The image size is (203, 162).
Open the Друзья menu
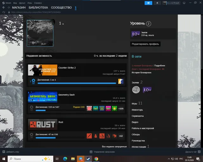22,3
